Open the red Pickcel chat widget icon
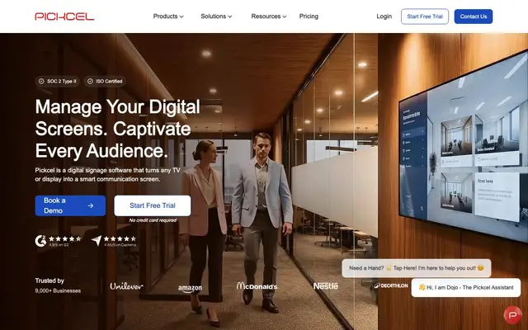The width and height of the screenshot is (528, 330). (512, 315)
